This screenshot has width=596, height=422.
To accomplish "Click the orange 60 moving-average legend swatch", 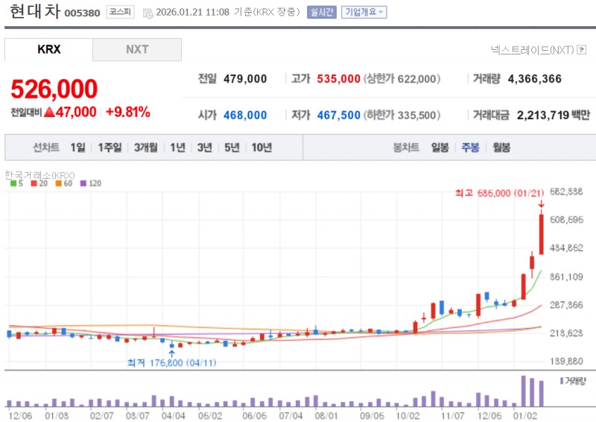I will click(x=59, y=183).
